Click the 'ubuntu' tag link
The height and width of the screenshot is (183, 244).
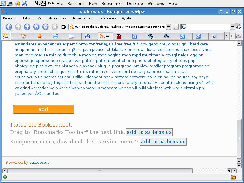pos(165,82)
